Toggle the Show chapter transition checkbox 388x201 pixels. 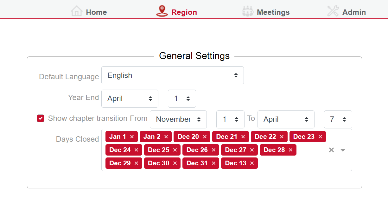pos(41,118)
